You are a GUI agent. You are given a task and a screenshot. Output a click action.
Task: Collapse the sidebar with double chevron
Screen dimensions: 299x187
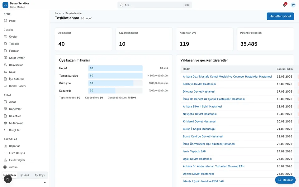pos(45,182)
